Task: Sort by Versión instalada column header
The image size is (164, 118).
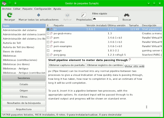Action: (96, 25)
